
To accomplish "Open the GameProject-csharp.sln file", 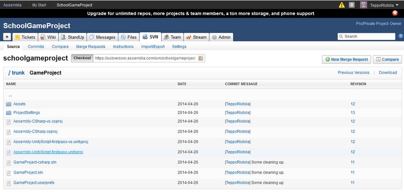I will [35, 162].
